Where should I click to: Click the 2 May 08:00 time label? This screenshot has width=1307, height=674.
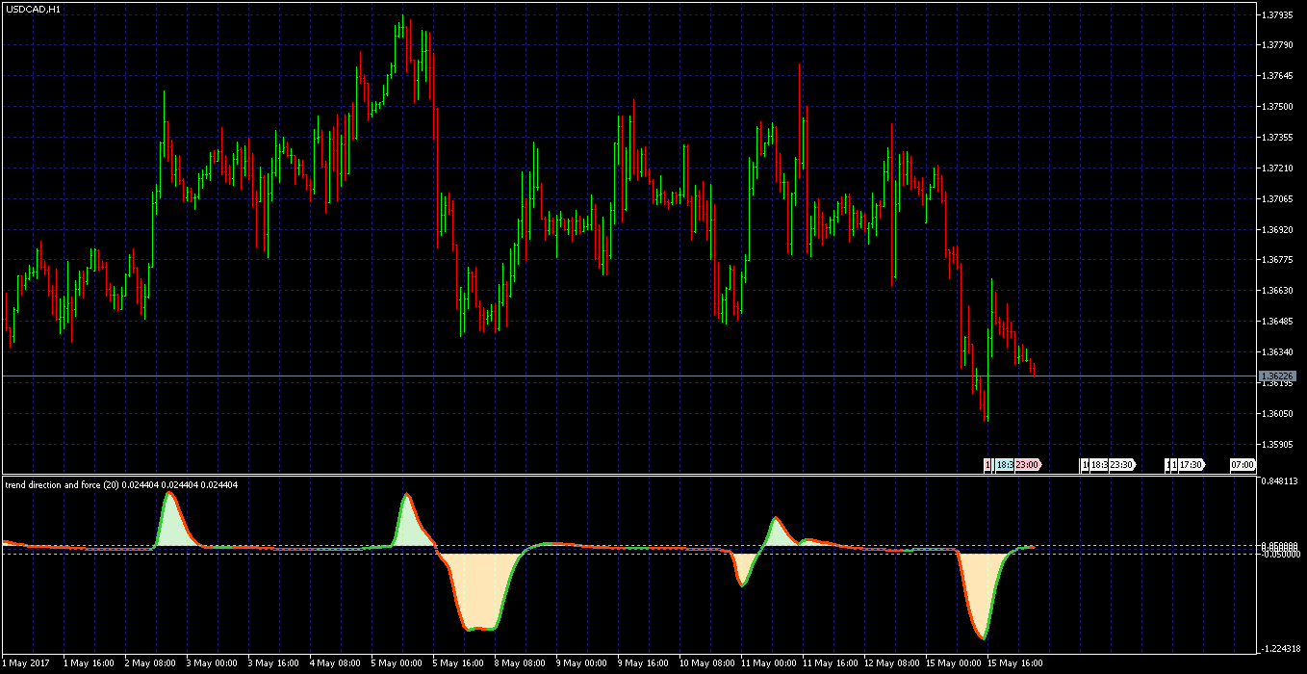point(151,663)
